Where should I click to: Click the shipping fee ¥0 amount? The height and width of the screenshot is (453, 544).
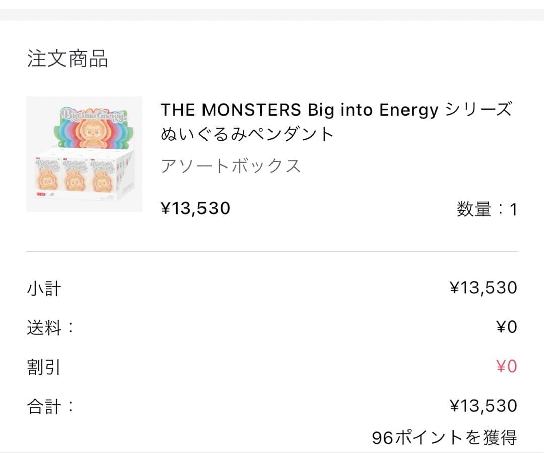click(506, 327)
